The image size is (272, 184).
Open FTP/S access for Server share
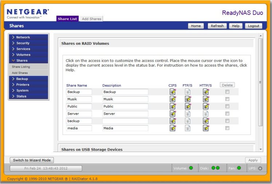pyautogui.click(x=188, y=113)
